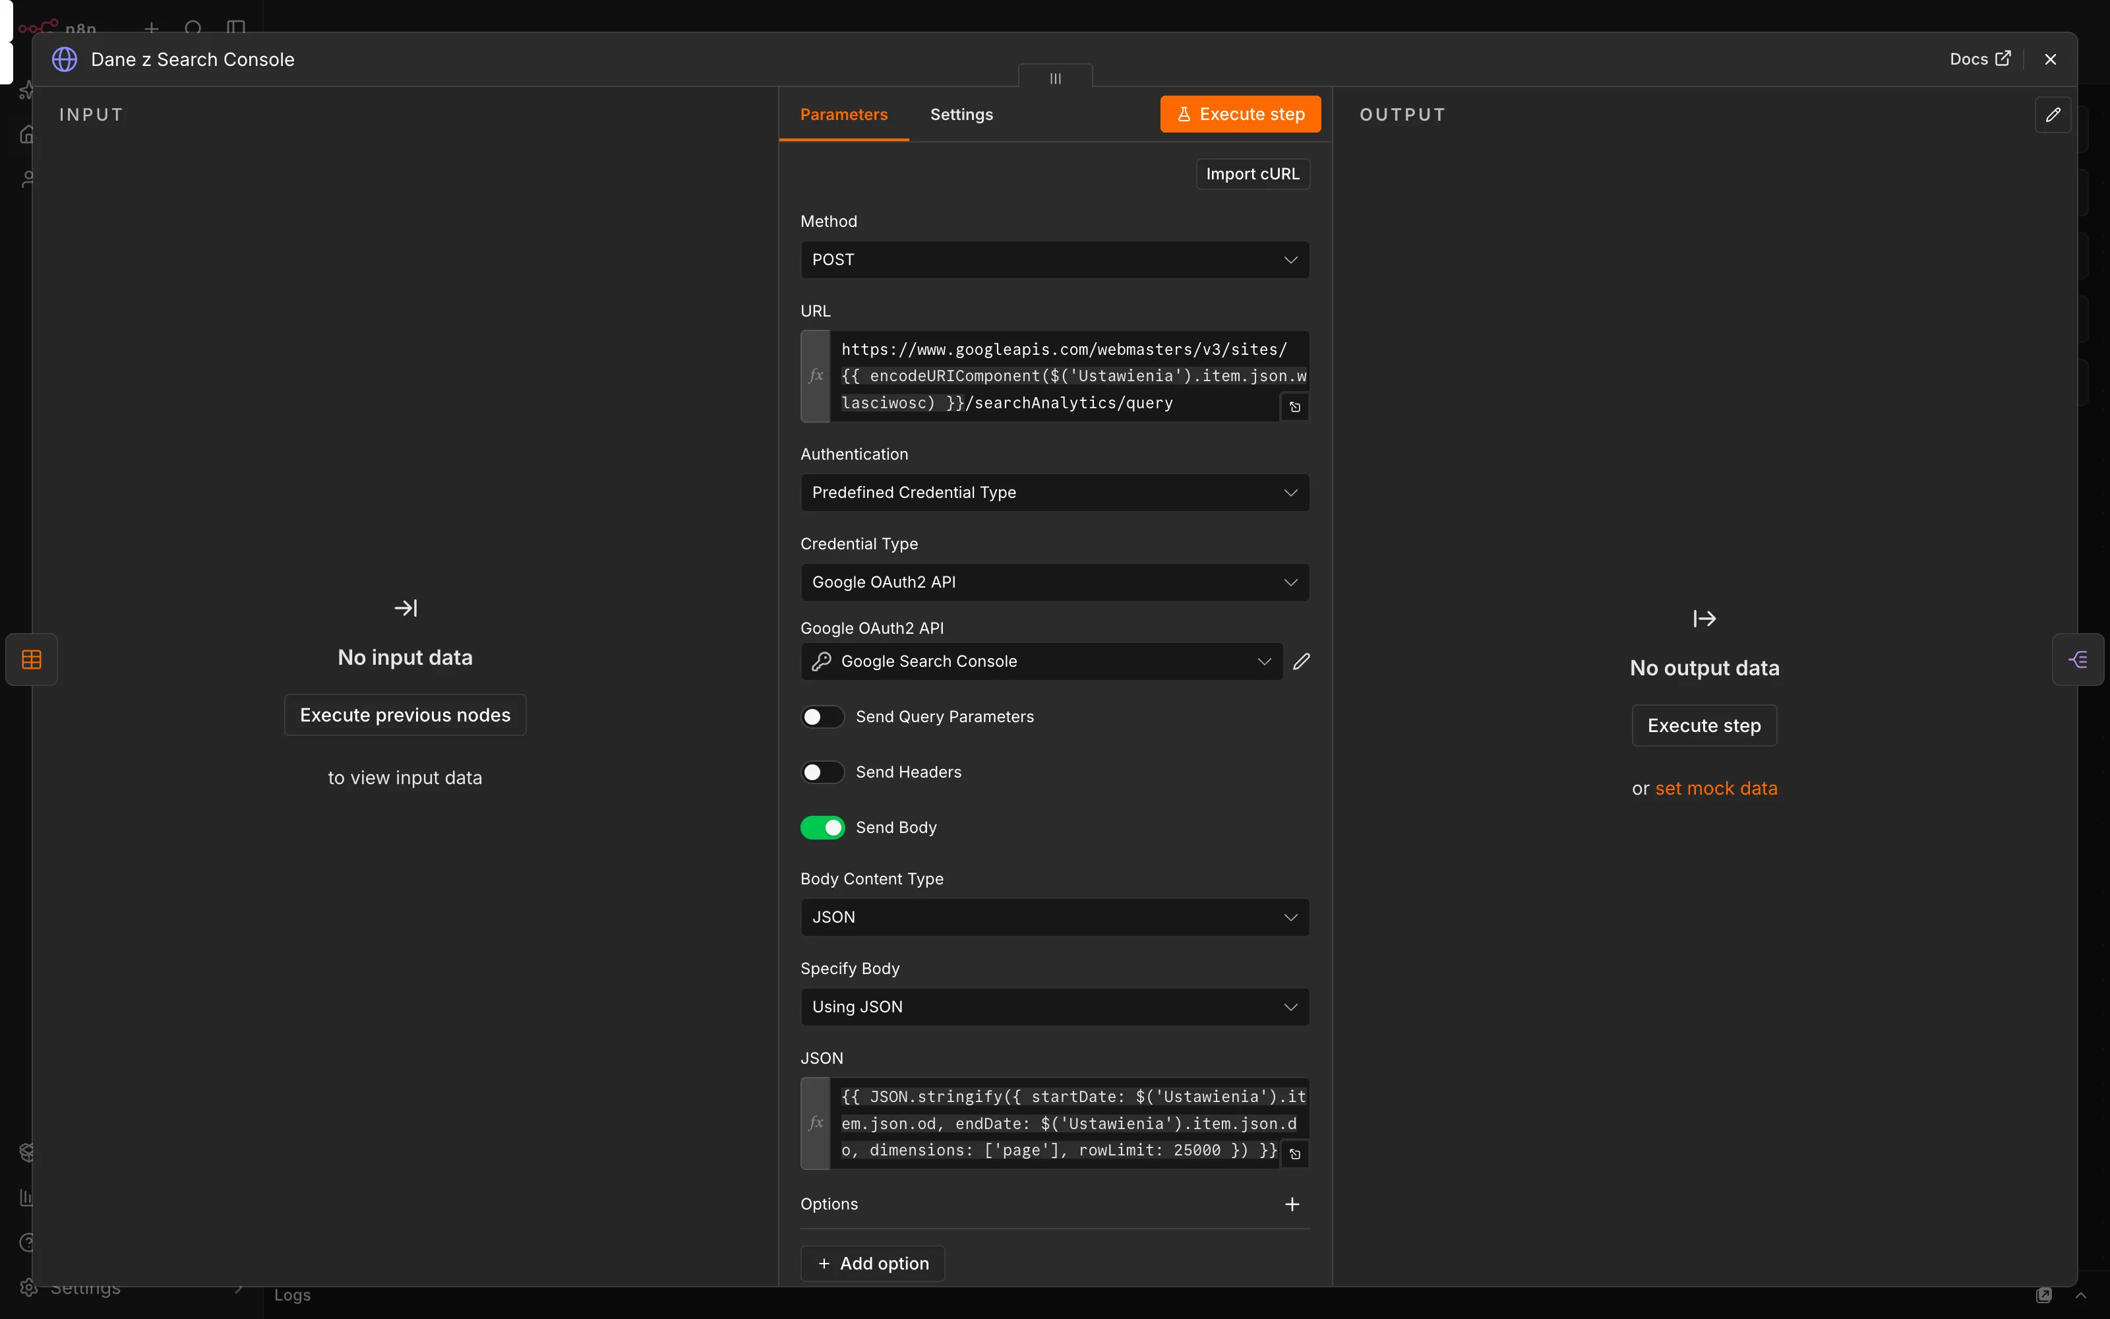2110x1319 pixels.
Task: Click the pencil edit output icon
Action: coord(2053,114)
